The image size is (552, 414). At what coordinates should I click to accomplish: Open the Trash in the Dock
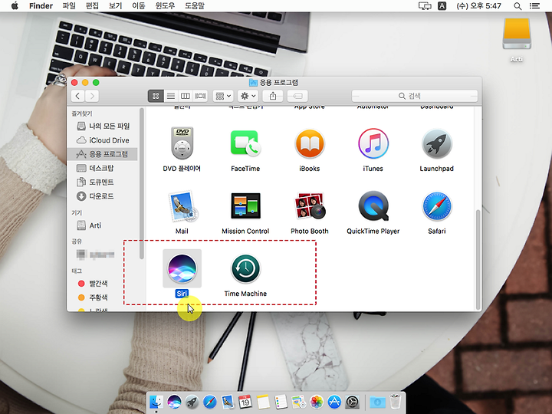pyautogui.click(x=396, y=402)
